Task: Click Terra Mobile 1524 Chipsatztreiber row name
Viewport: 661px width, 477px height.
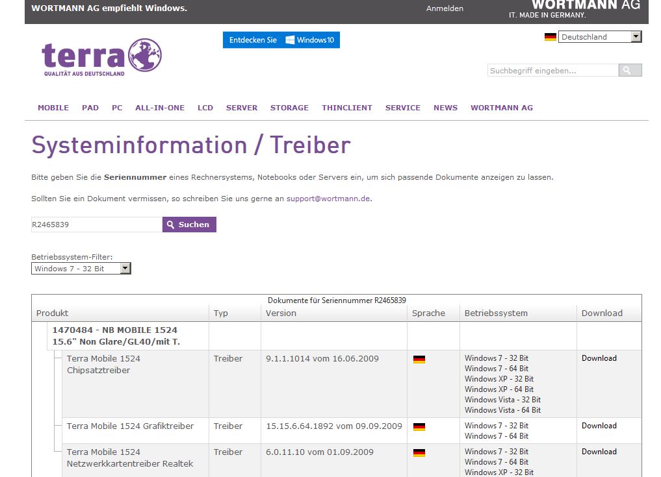Action: [x=103, y=365]
